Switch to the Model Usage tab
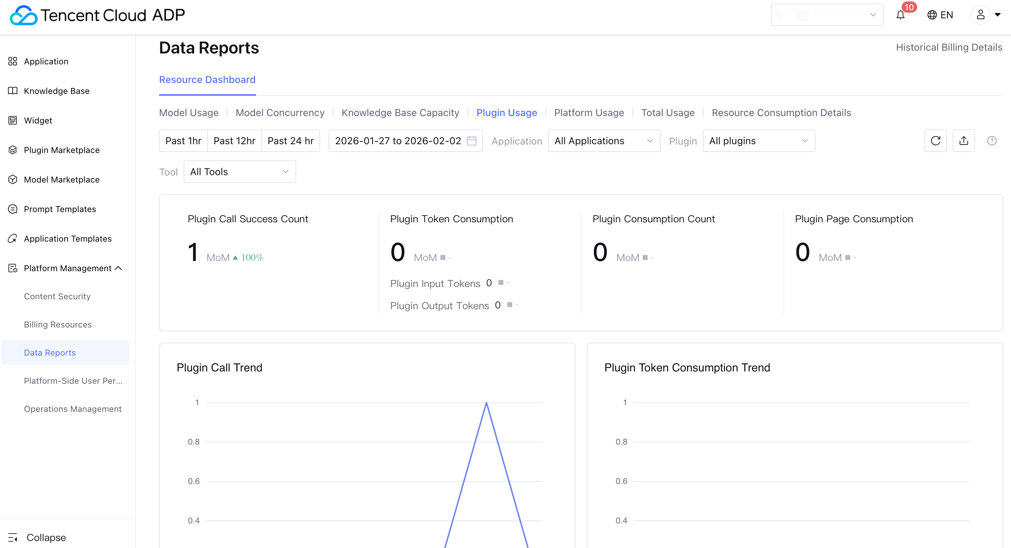The width and height of the screenshot is (1011, 548). pos(189,113)
